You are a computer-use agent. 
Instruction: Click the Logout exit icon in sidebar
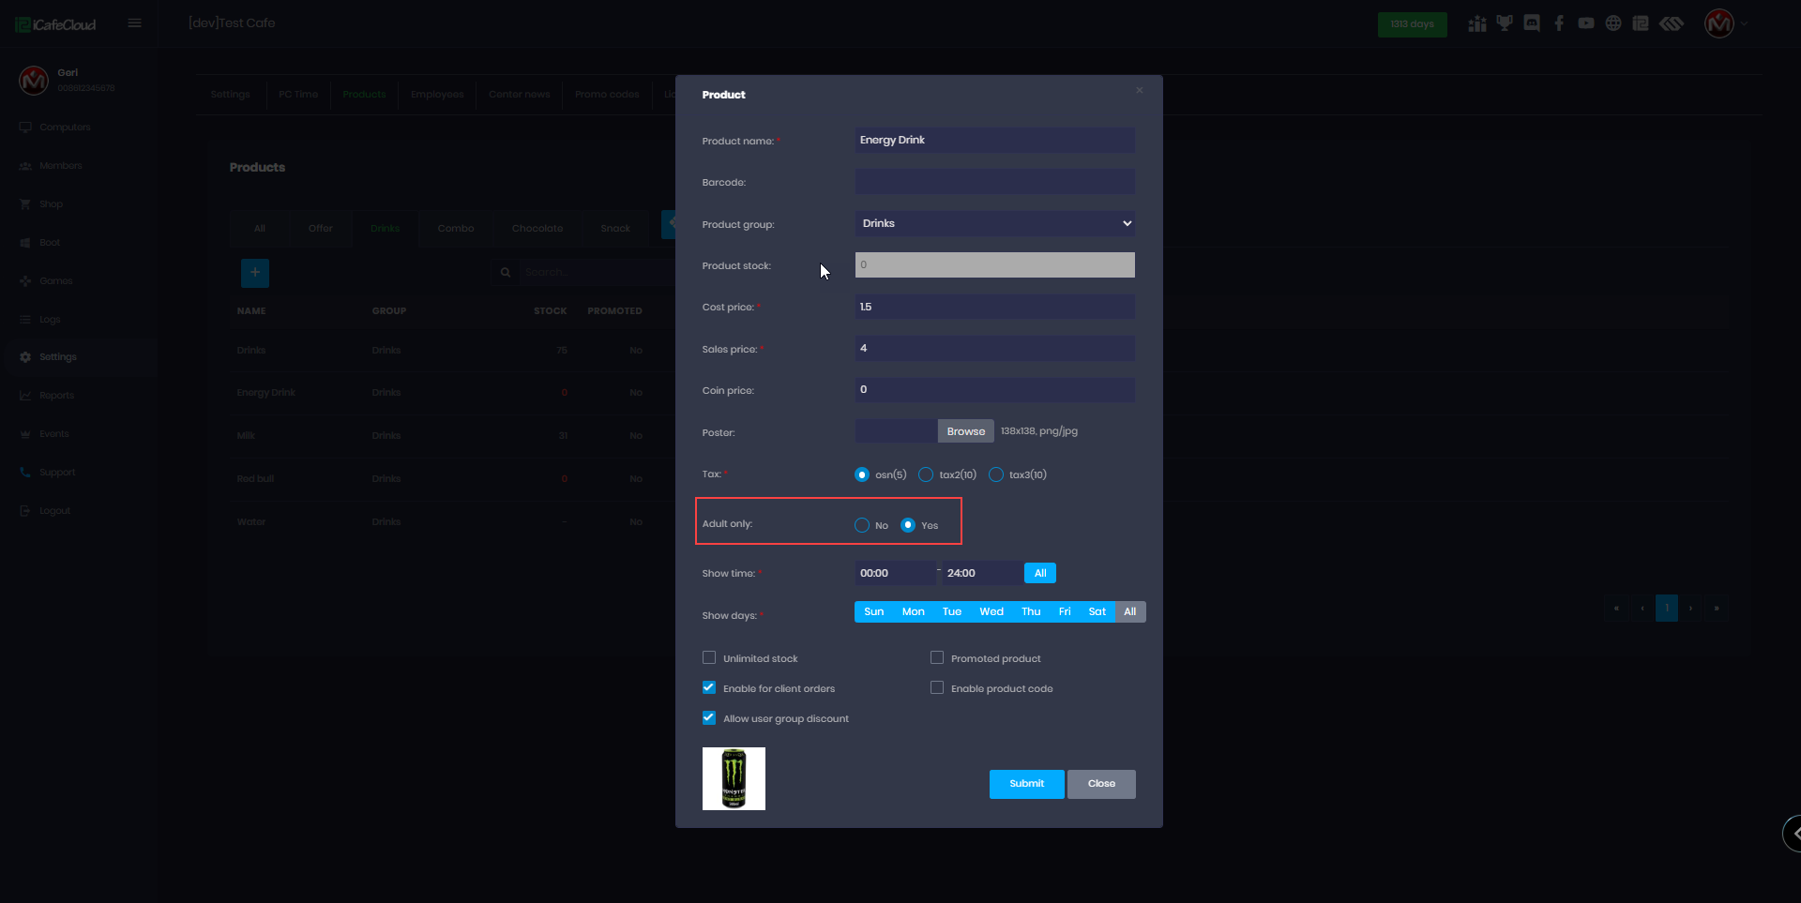(x=25, y=511)
